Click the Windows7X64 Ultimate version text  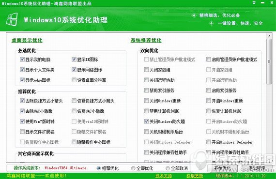point(65,168)
